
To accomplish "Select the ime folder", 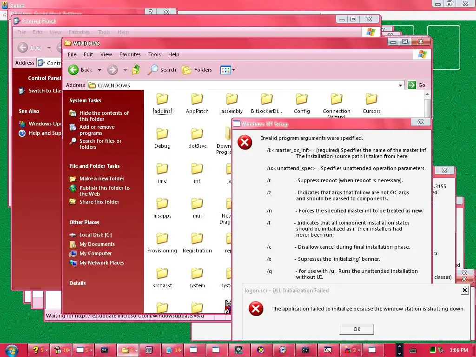I will (162, 173).
